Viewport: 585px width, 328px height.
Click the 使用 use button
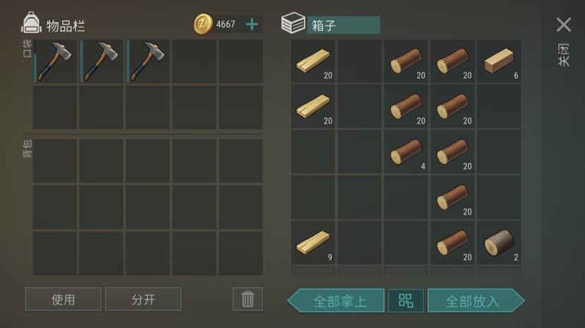[x=64, y=299]
